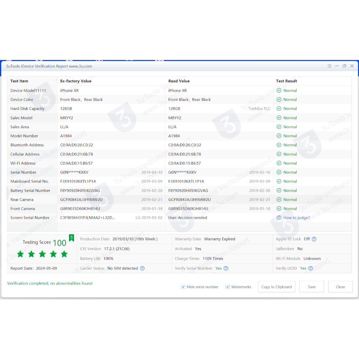359x359 pixels.
Task: Open the title bar menu list icon
Action: coord(329,66)
